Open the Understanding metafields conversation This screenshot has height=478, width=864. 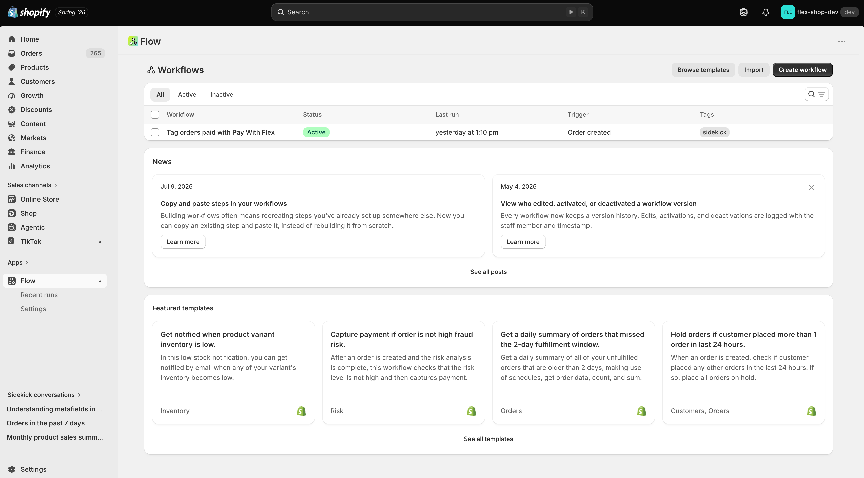[x=55, y=409]
